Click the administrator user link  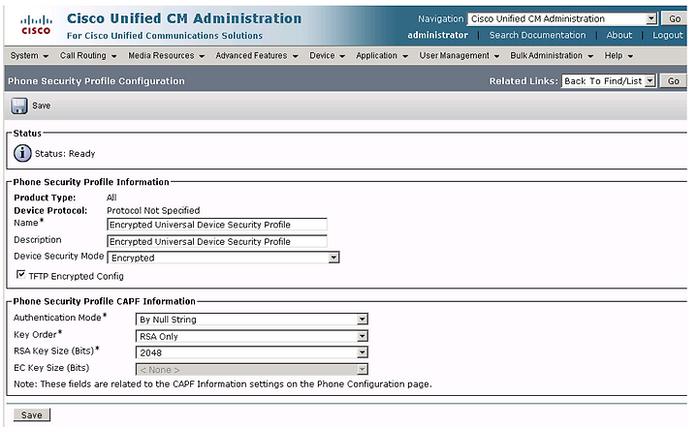click(437, 35)
